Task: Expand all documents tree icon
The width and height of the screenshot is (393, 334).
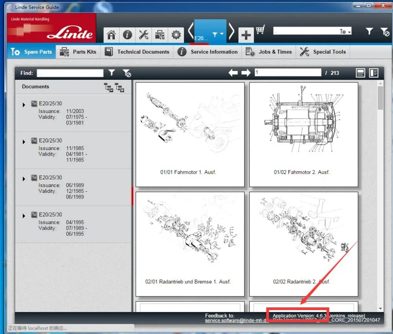Action: [119, 87]
